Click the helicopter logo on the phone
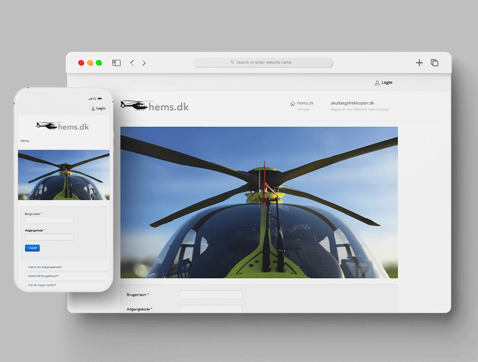 (x=63, y=126)
